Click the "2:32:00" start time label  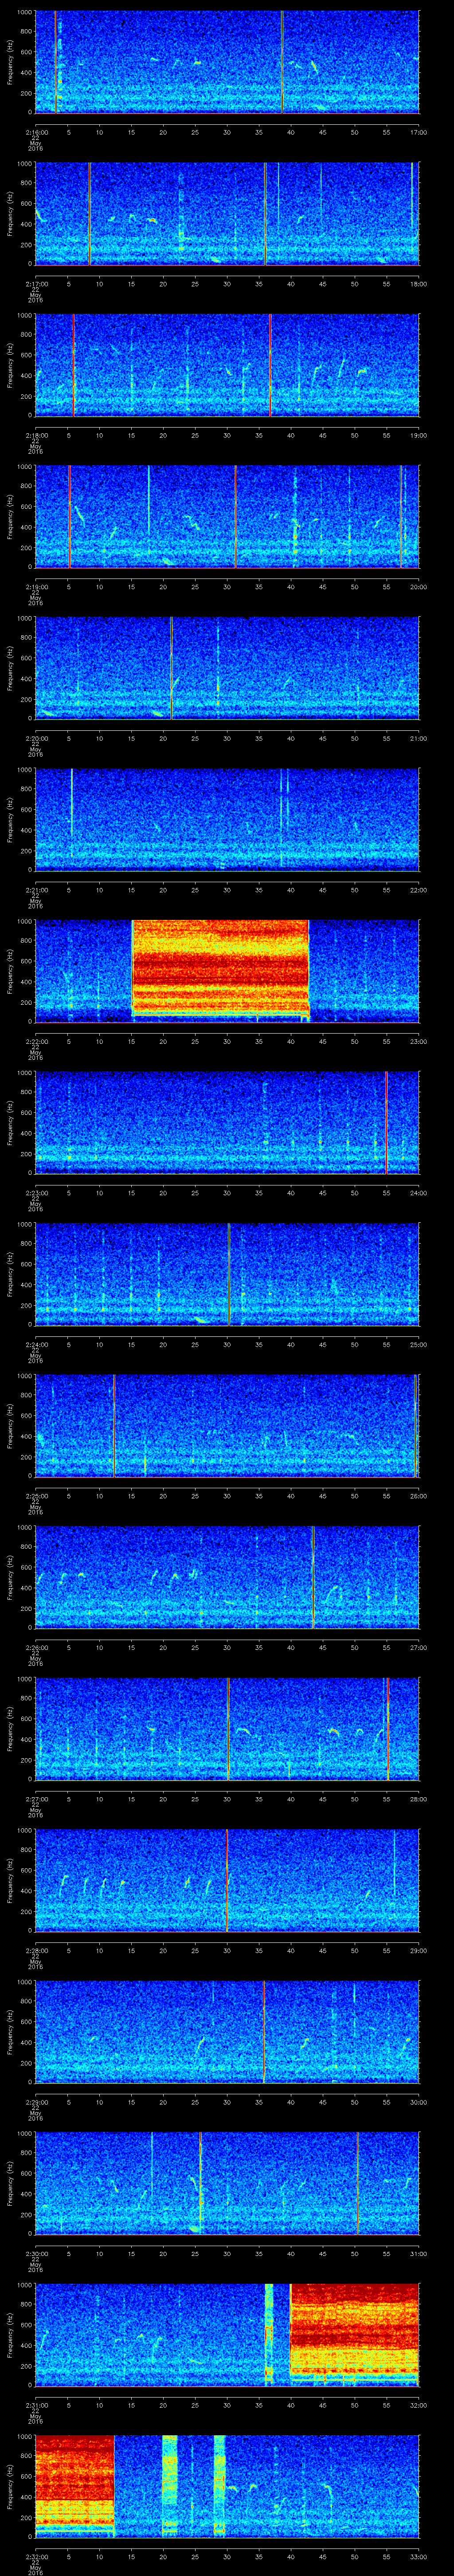click(36, 2556)
